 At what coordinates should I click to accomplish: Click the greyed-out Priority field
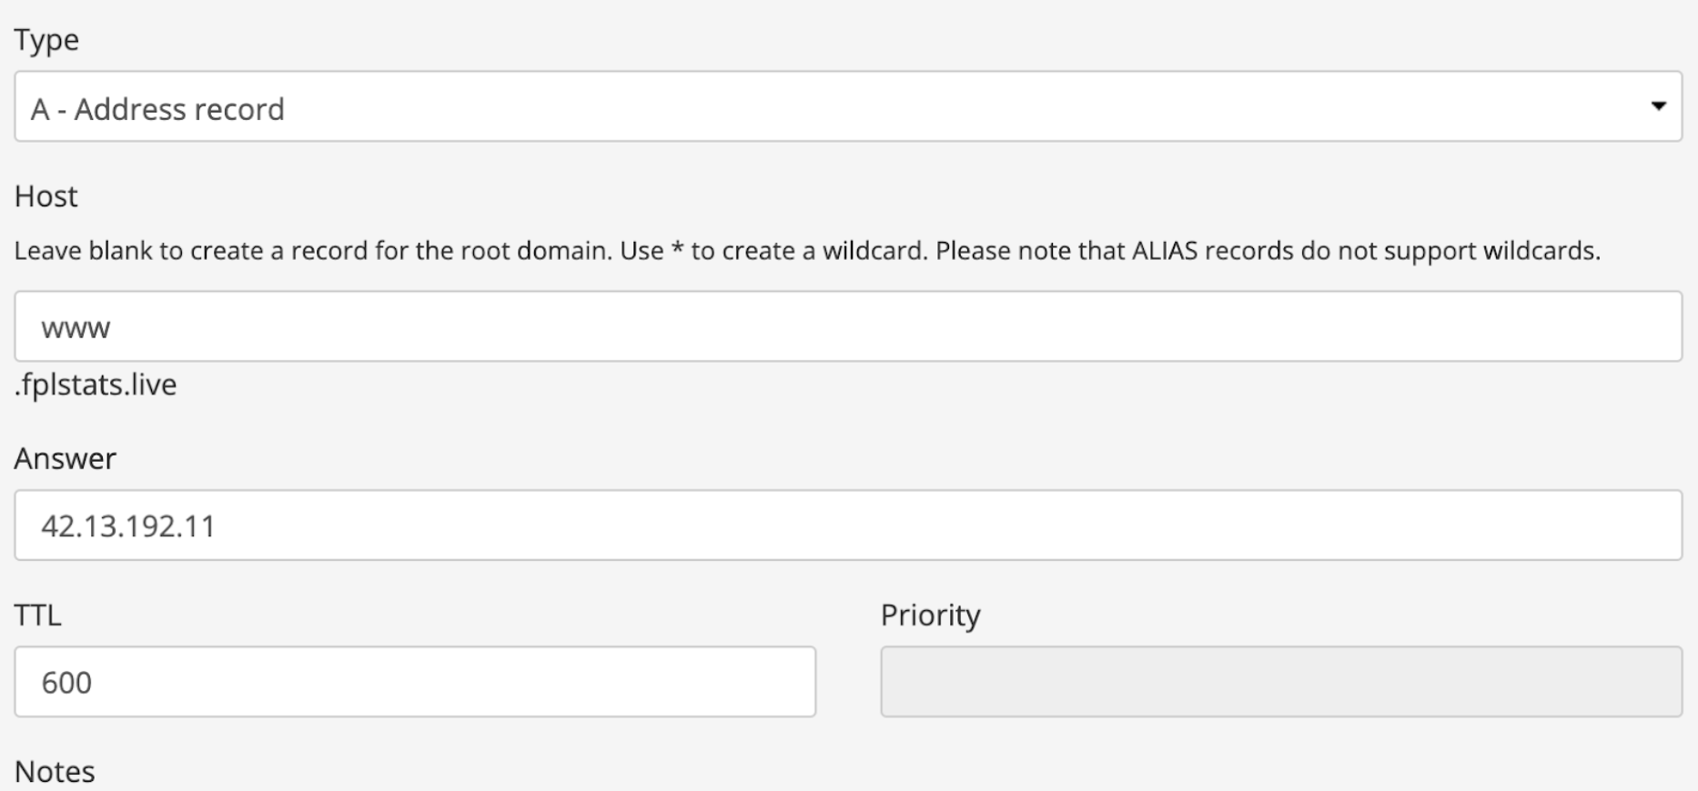point(1280,682)
